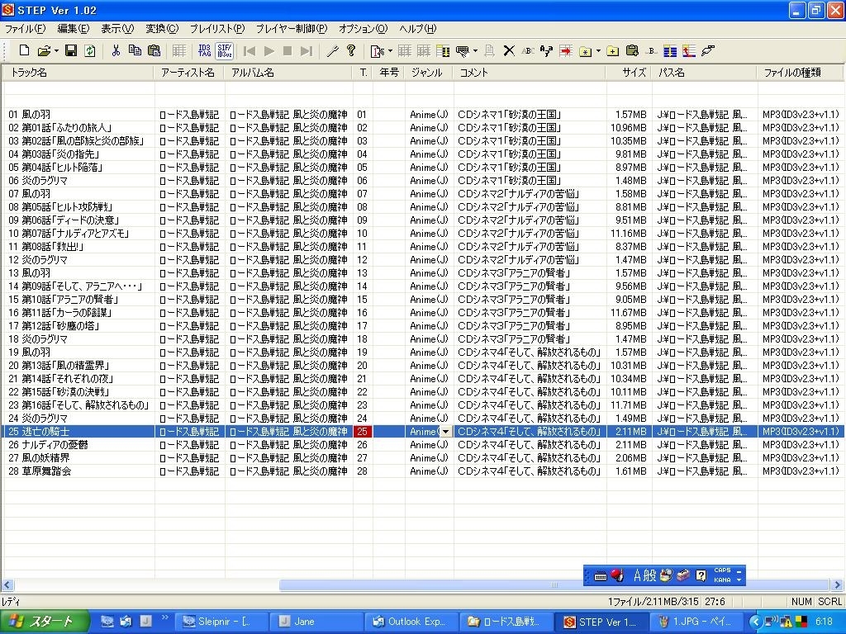Click the New document toolbar icon

pyautogui.click(x=24, y=51)
